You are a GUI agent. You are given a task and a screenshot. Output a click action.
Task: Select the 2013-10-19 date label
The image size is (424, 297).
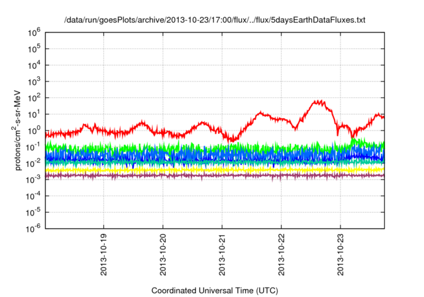coord(104,255)
